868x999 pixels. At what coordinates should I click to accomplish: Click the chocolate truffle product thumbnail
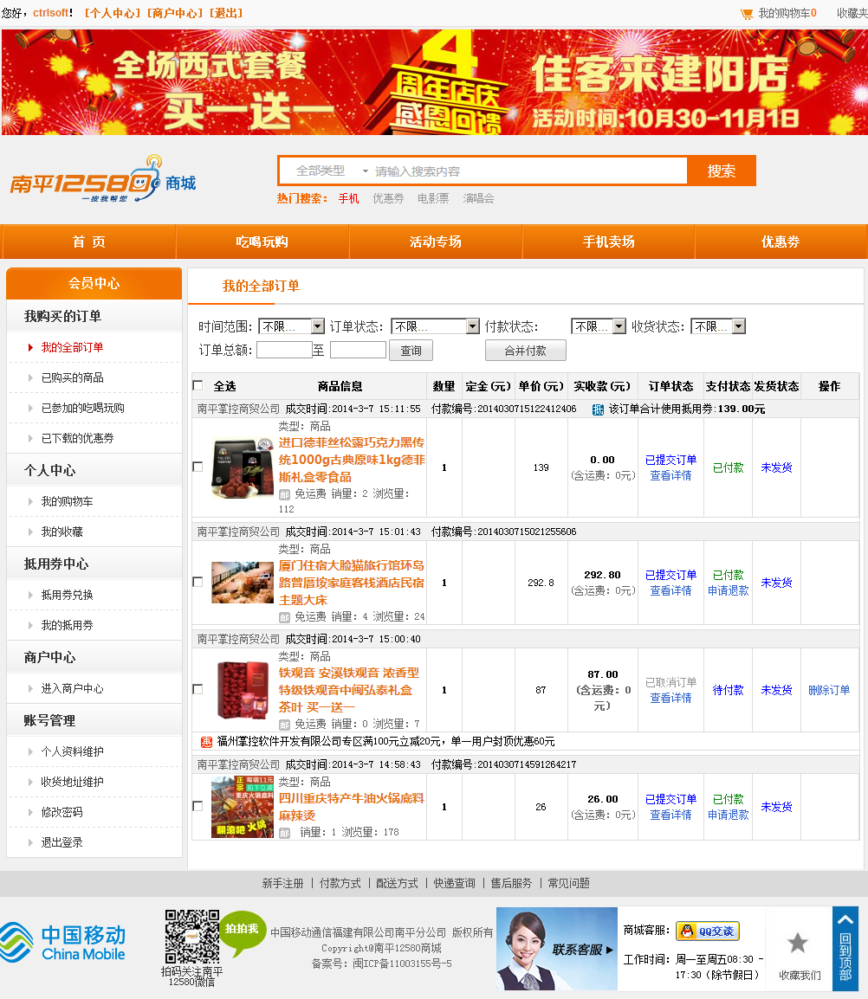pyautogui.click(x=243, y=468)
